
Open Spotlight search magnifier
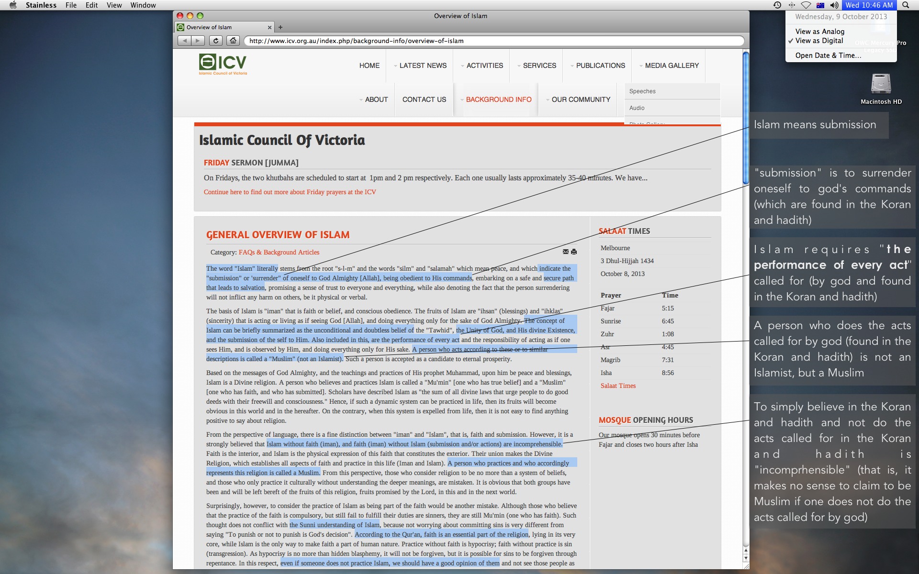point(906,5)
